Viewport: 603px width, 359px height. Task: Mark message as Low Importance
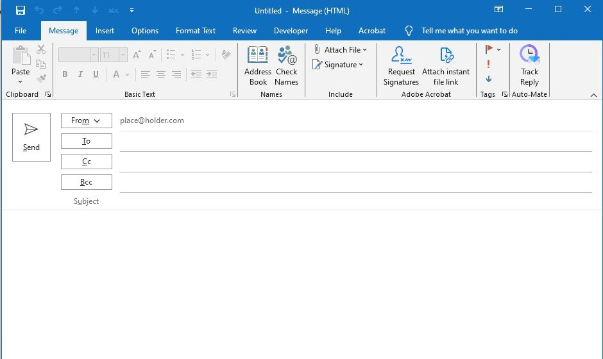click(x=488, y=79)
